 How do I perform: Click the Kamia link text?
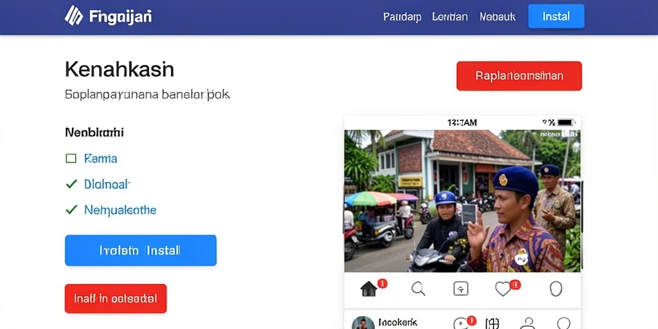click(x=101, y=158)
